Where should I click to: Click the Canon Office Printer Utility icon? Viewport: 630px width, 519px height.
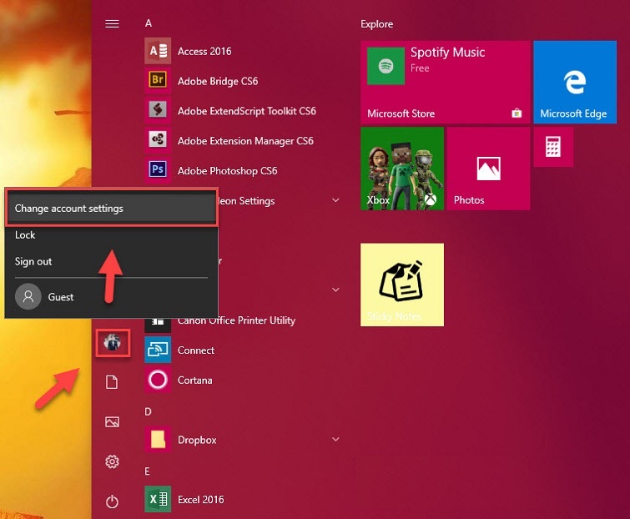click(158, 324)
